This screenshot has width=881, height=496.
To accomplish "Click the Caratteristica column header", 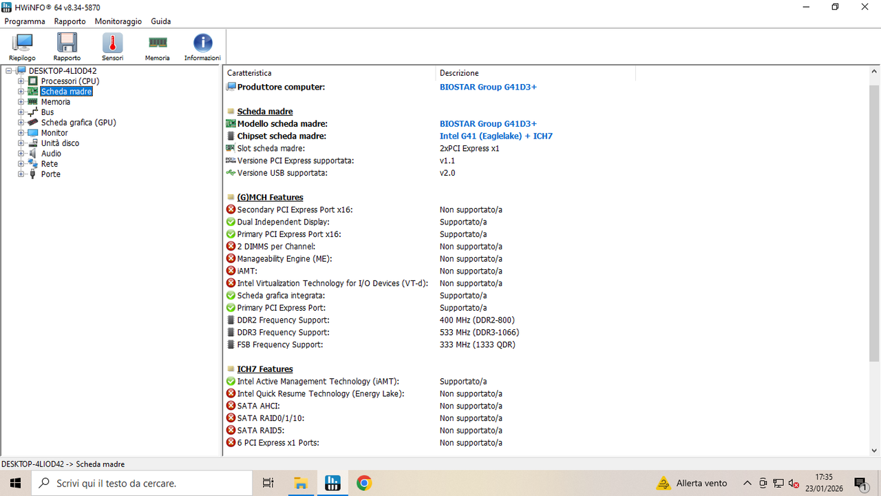I will (x=330, y=73).
